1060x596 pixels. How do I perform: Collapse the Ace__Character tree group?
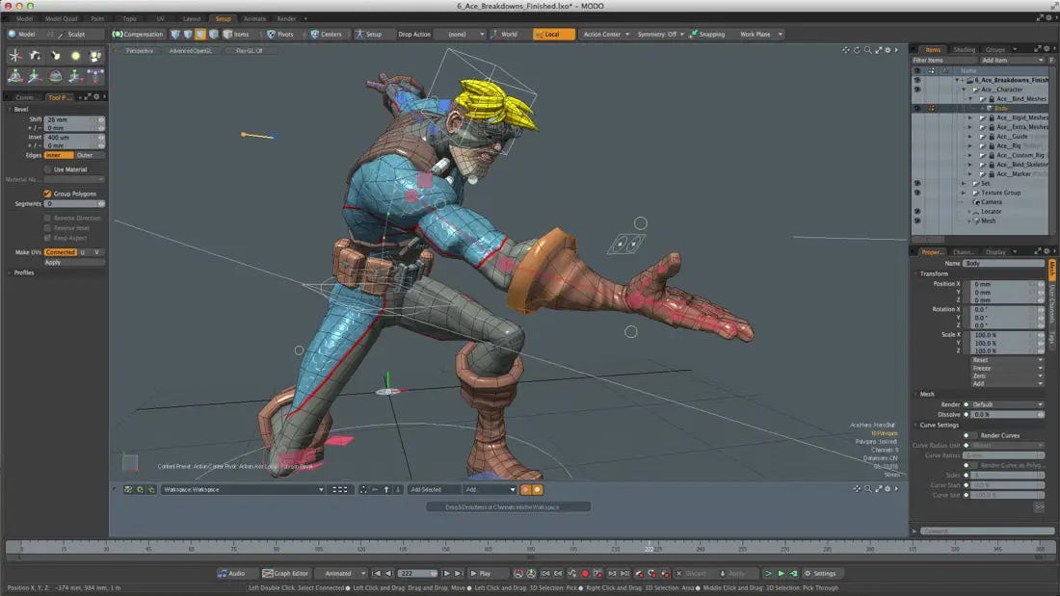click(x=964, y=90)
